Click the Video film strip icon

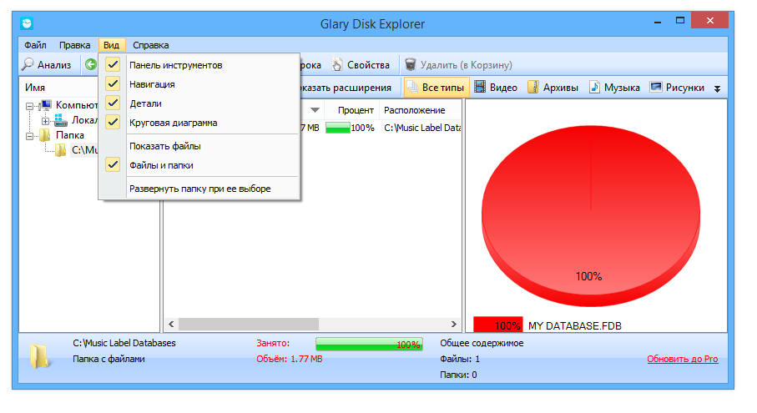pos(480,88)
